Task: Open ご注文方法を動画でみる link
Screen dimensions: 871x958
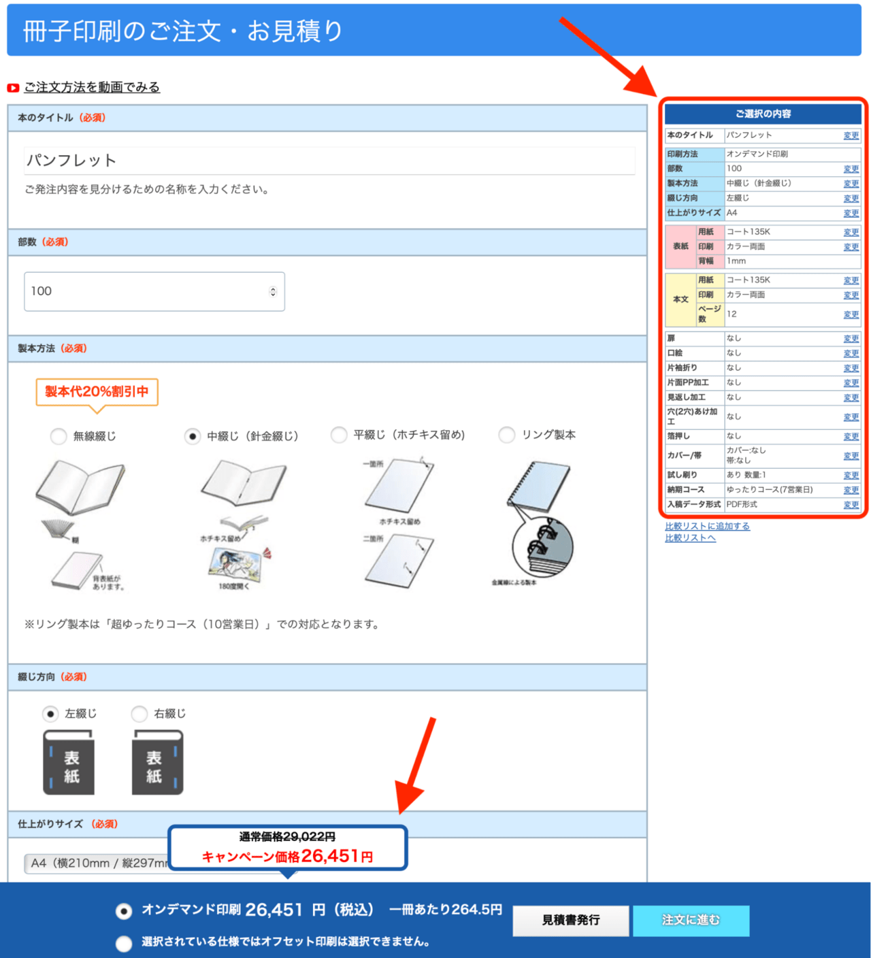Action: click(x=92, y=87)
